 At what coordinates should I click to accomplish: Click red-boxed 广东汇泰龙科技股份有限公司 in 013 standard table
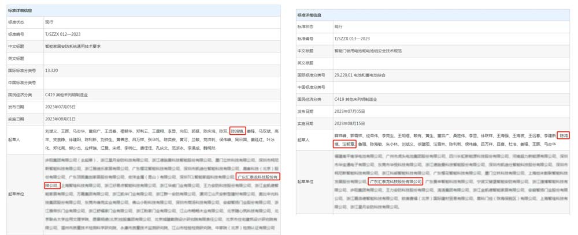coord(395,181)
